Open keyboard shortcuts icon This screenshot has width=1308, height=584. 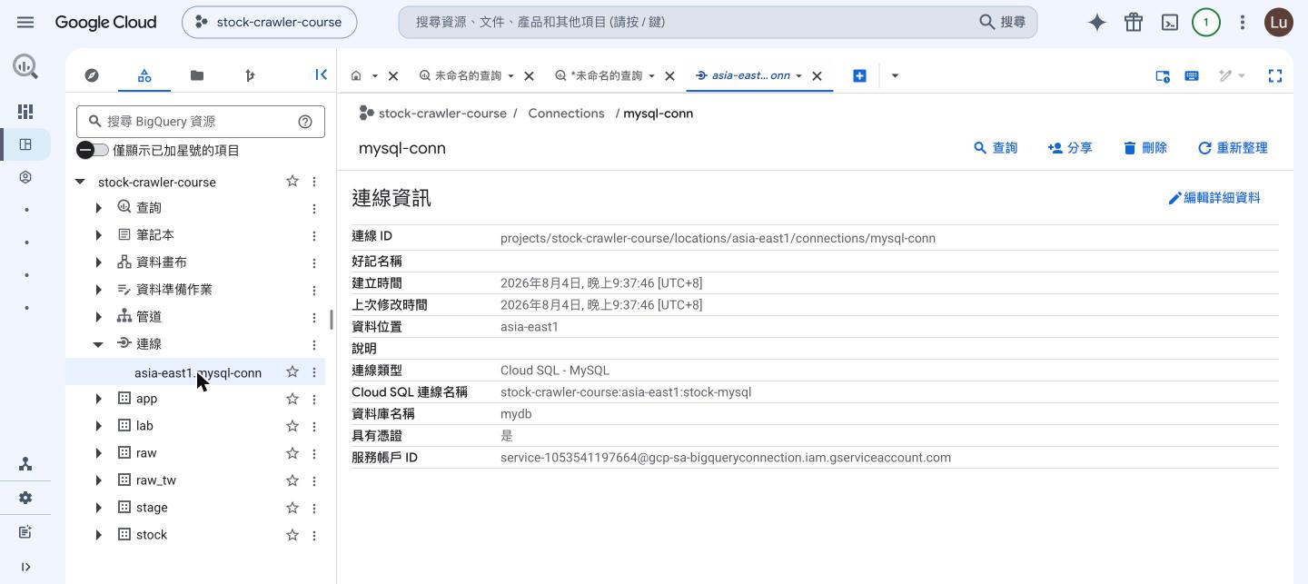point(1192,75)
